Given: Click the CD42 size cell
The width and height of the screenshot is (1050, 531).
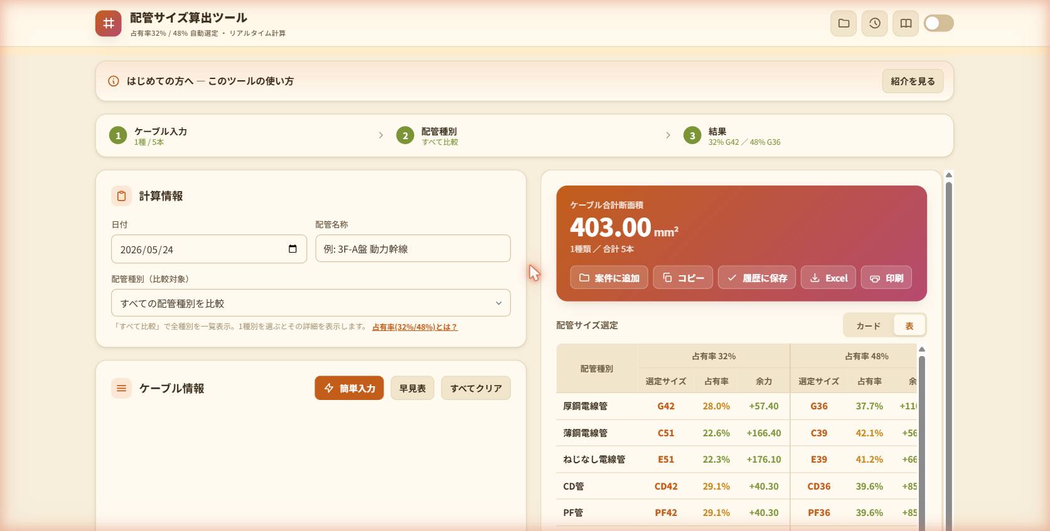Looking at the screenshot, I should (666, 486).
